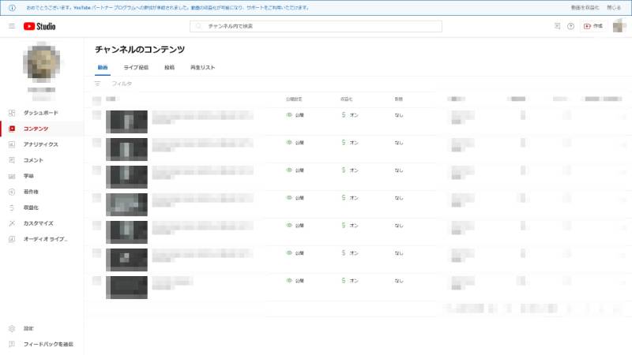This screenshot has height=355, width=632.
Task: Click the green eye icon of sixth video
Action: [289, 252]
